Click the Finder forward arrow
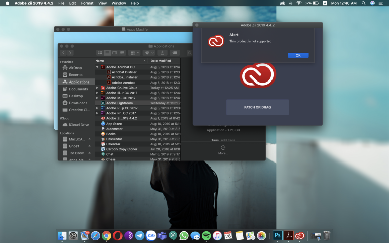Screen dimensions: 389x243 (70, 53)
